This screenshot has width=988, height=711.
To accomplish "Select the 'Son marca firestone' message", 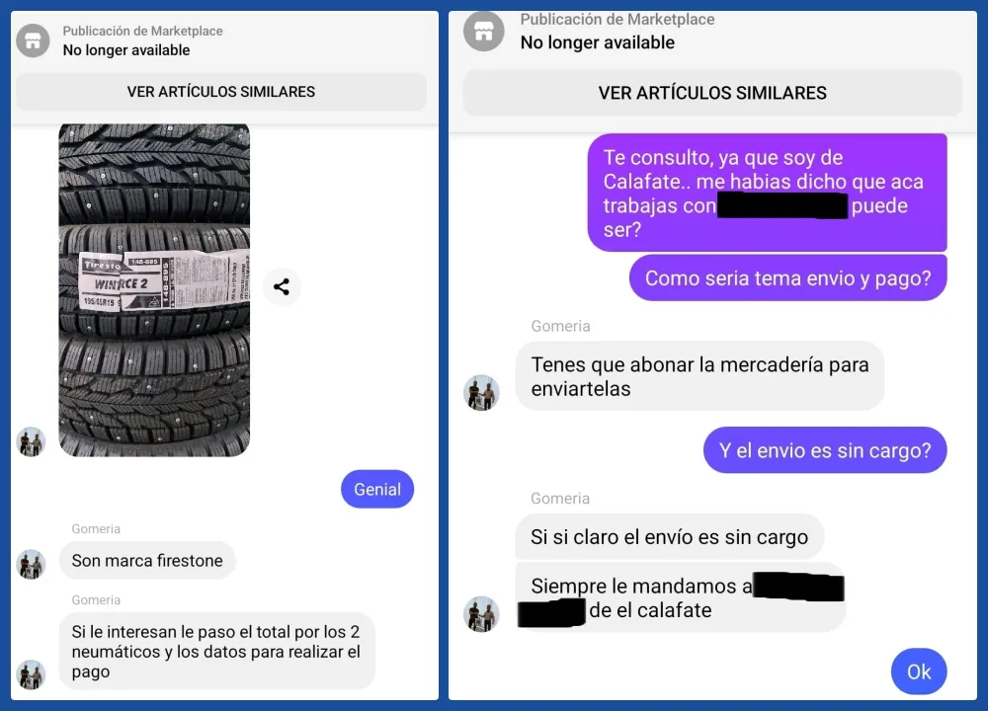I will tap(147, 561).
